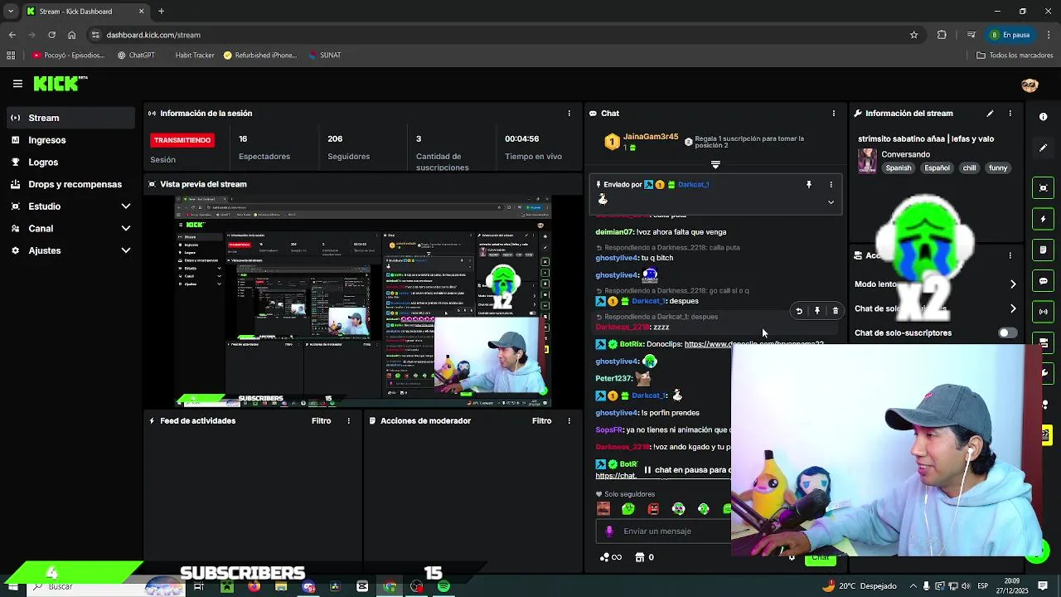This screenshot has width=1061, height=597.
Task: Open Todos los marcadores folder
Action: [1015, 56]
